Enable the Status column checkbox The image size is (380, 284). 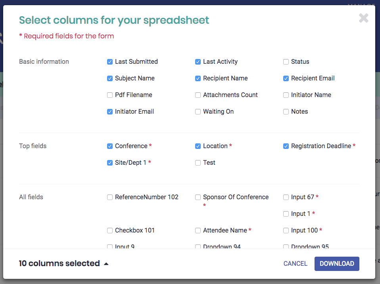pos(286,62)
